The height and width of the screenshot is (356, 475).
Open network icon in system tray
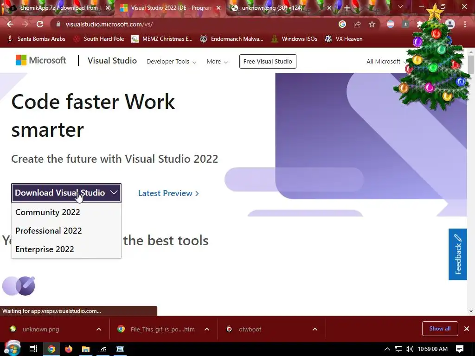point(398,349)
